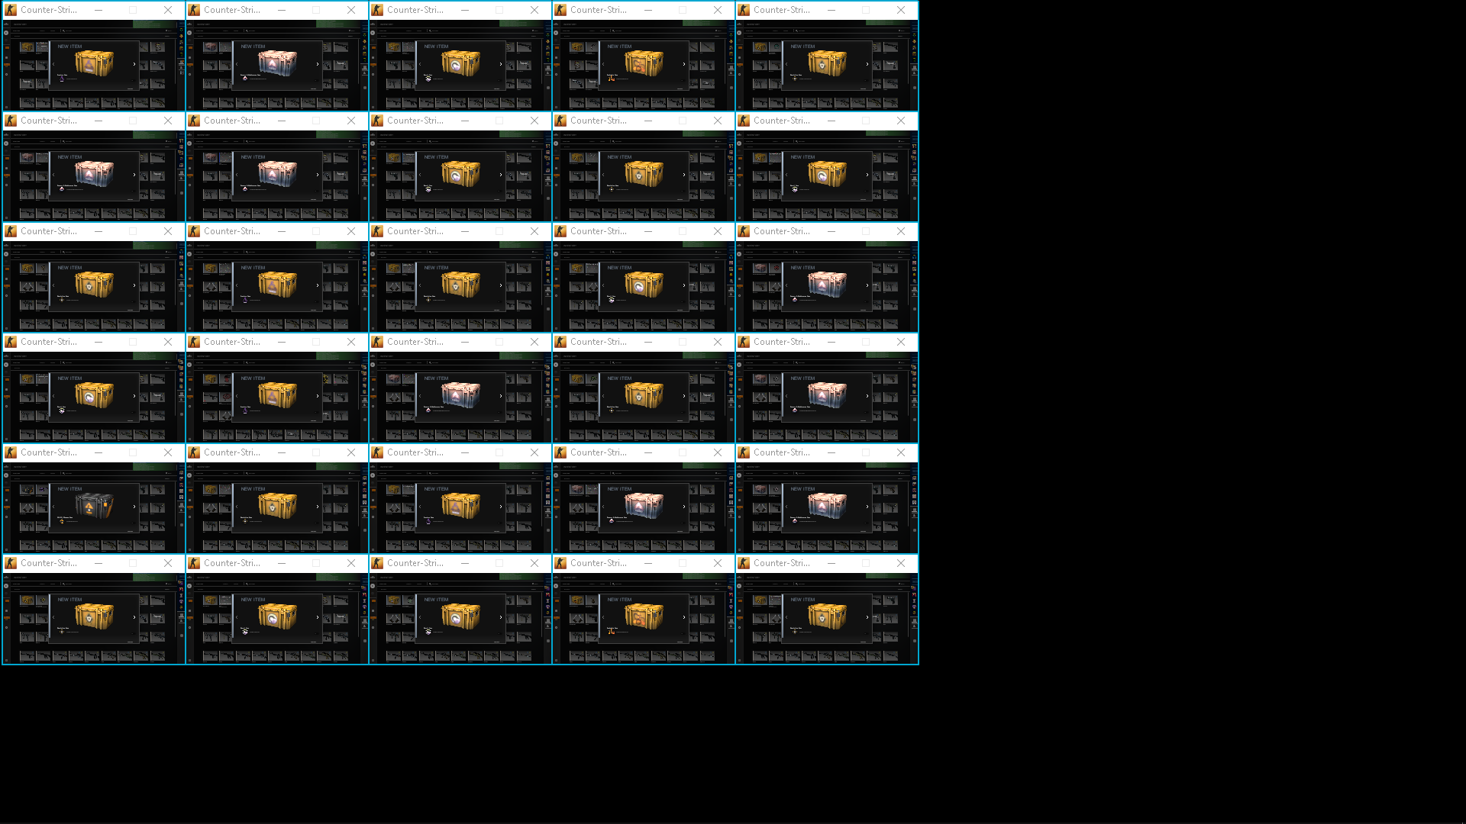Screen dimensions: 1466x824
Task: Click the previous arrow in row 3, column 5 window
Action: 786,285
